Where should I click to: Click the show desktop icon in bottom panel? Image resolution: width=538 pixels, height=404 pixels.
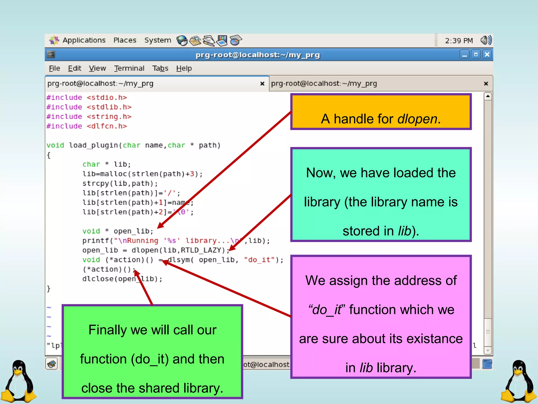point(52,364)
